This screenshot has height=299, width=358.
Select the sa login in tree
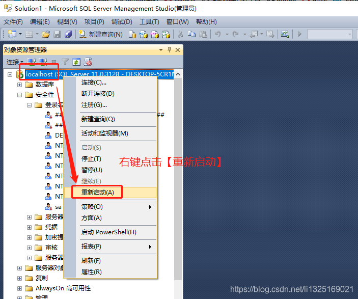click(x=58, y=207)
